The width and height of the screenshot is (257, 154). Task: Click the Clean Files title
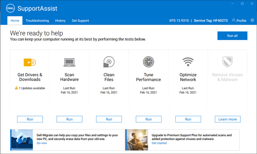tap(109, 77)
